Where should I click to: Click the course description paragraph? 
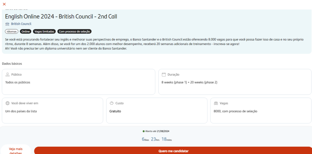pos(154,44)
